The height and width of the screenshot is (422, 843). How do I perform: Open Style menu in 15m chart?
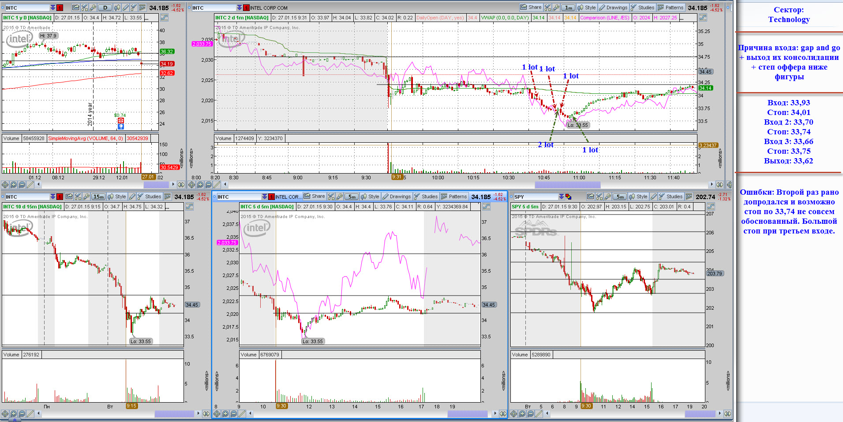coord(117,196)
